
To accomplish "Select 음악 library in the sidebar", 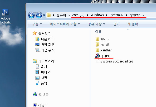I will (41, 83).
